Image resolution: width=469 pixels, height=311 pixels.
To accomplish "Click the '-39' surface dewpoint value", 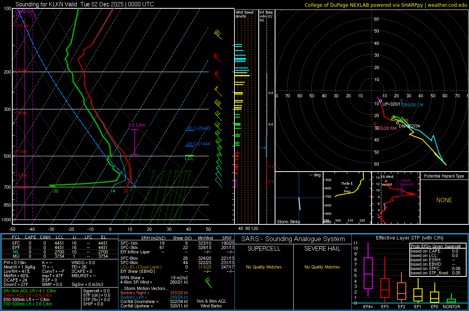I will (x=55, y=191).
